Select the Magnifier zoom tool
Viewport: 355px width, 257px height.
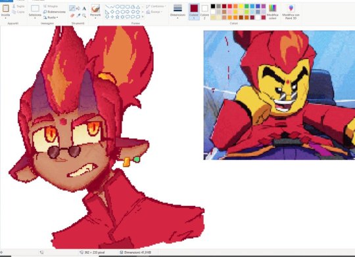click(x=84, y=16)
